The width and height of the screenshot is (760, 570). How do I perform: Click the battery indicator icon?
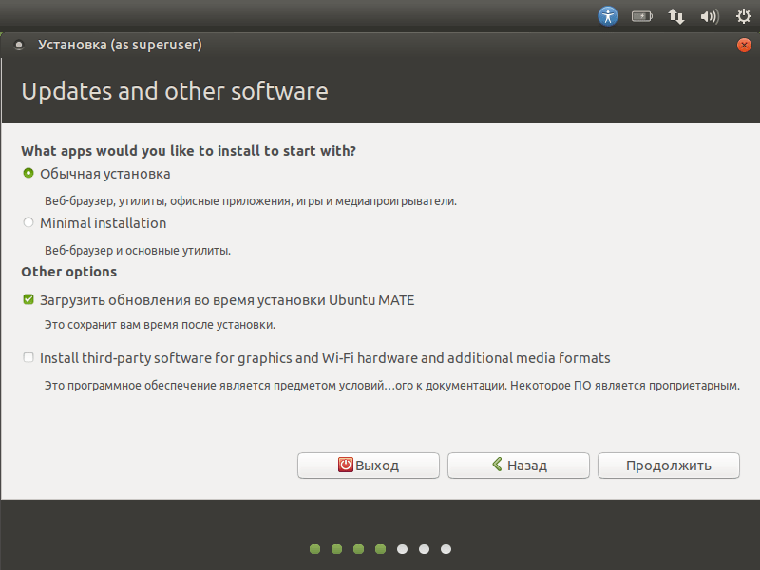point(641,16)
